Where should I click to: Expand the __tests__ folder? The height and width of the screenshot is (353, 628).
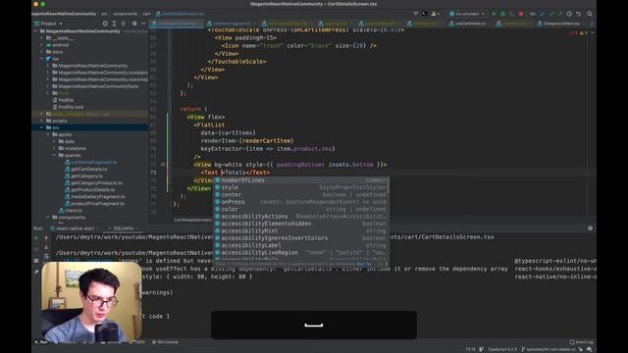(42, 38)
